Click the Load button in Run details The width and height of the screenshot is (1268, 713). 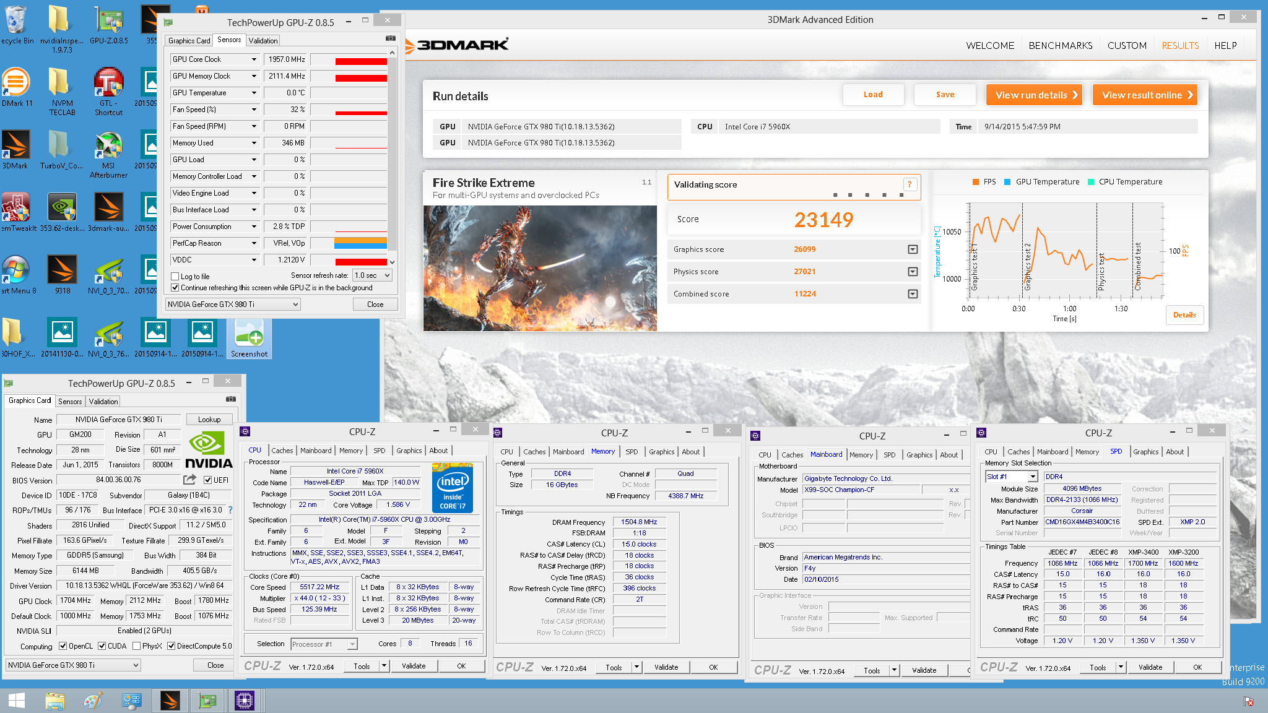(873, 95)
